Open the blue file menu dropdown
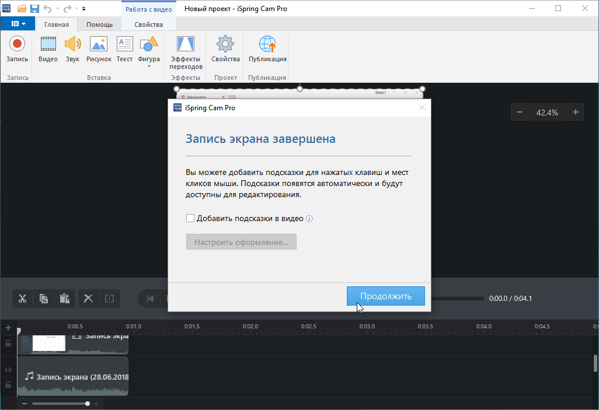Screen dimensions: 599x410 coord(18,24)
